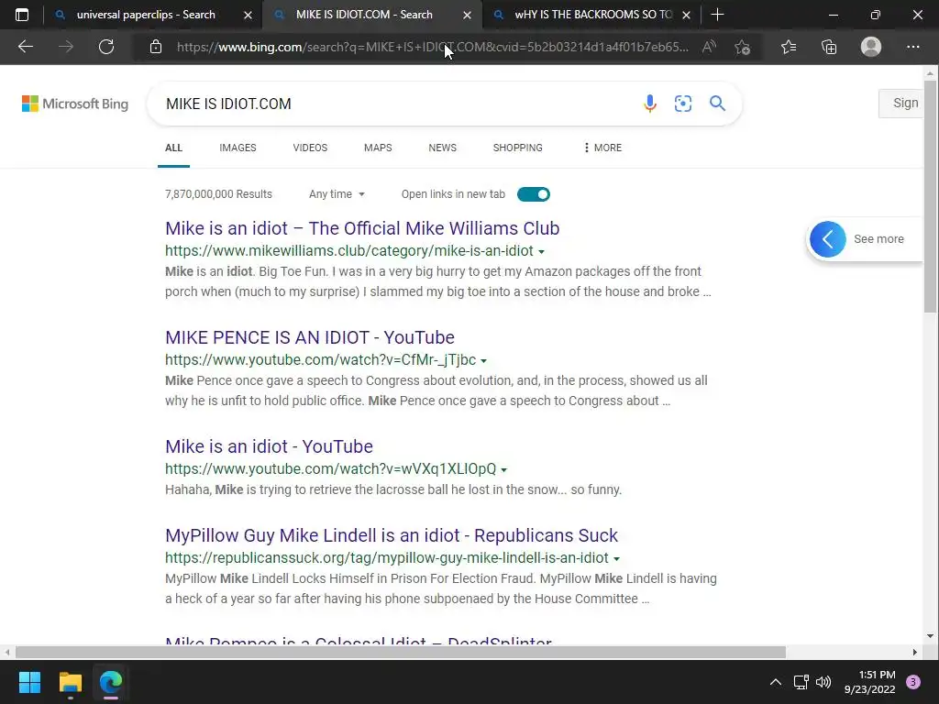Activate the Read aloud icon
This screenshot has height=704, width=939.
pos(709,47)
